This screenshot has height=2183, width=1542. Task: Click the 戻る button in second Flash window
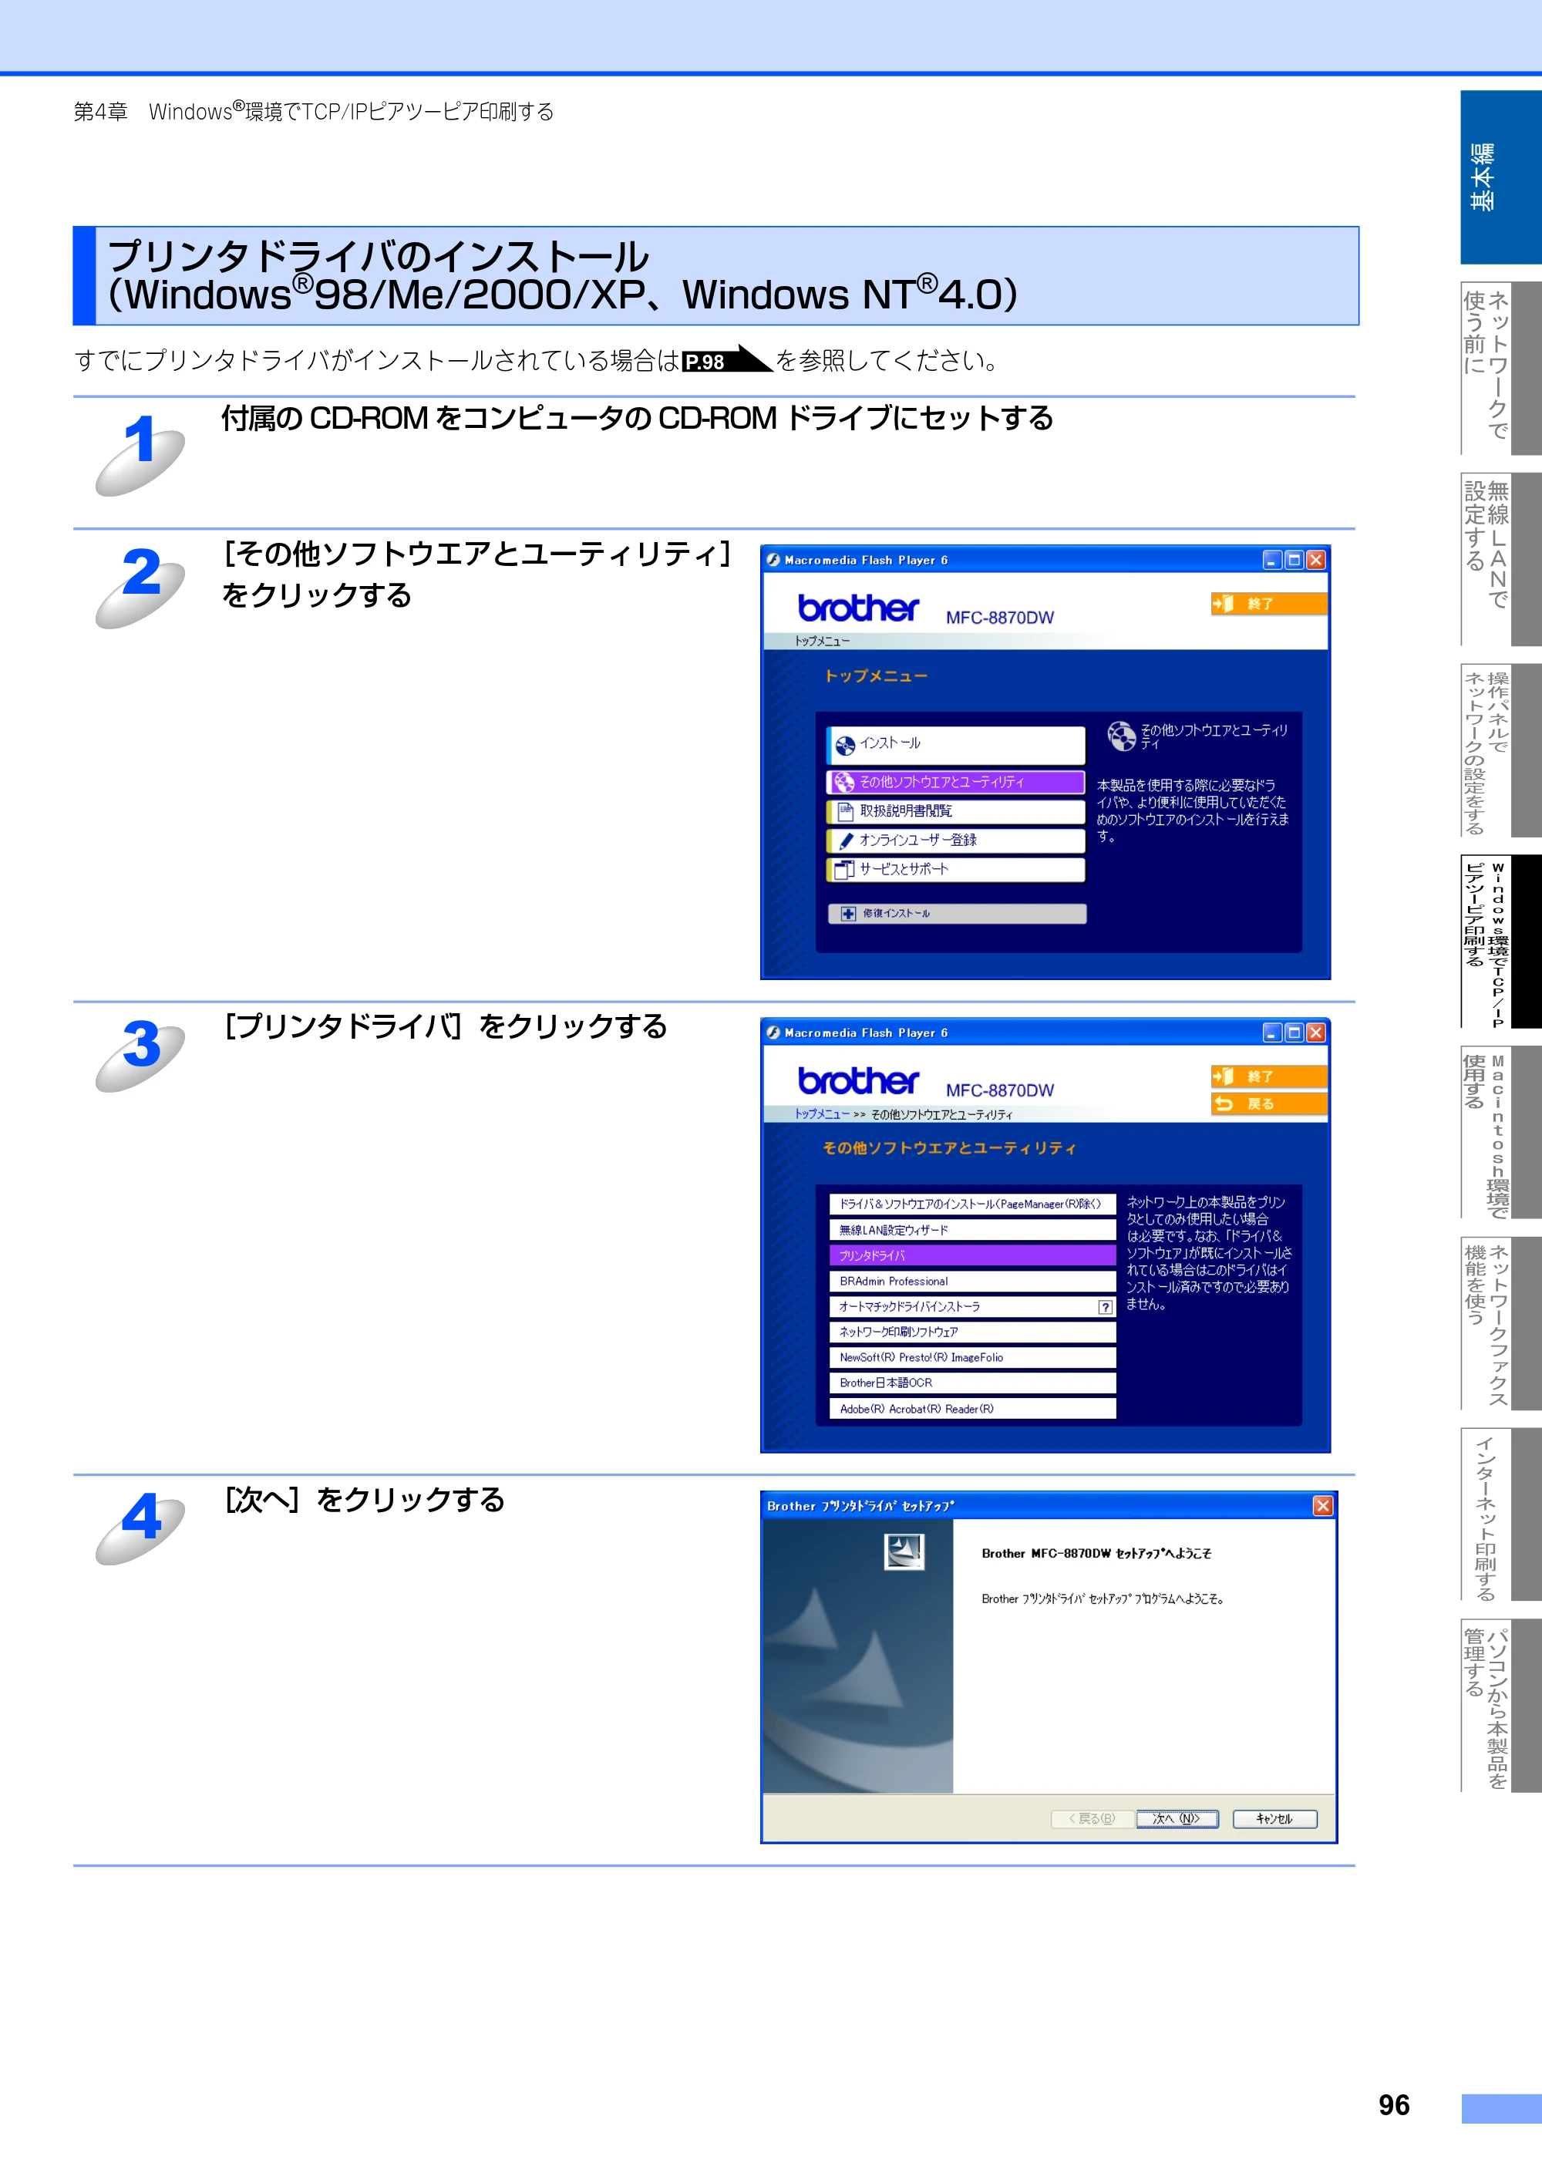tap(1268, 1103)
